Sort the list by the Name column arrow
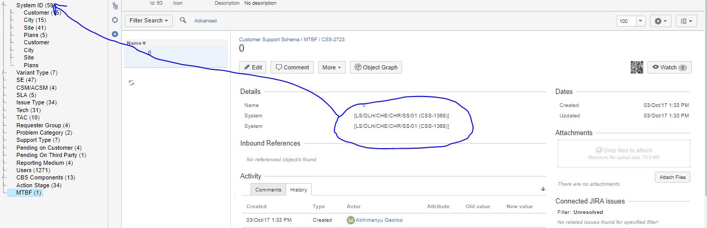 (144, 43)
